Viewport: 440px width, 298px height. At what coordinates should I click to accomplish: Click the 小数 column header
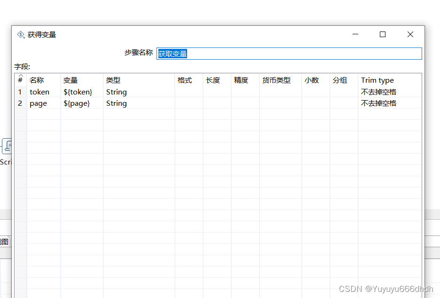click(316, 80)
